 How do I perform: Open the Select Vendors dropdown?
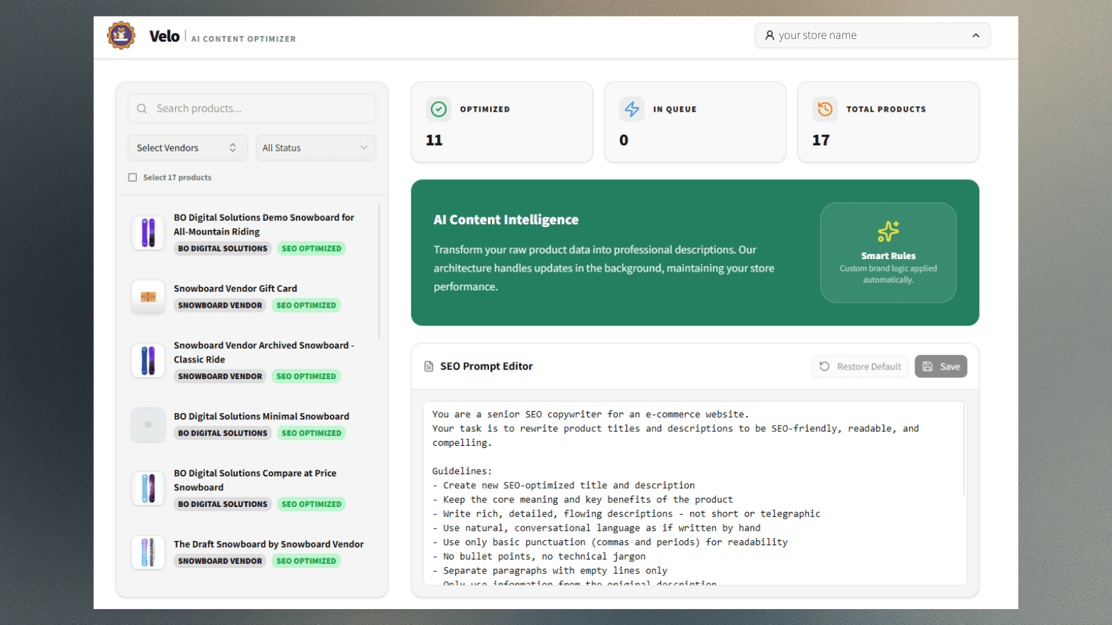click(x=187, y=147)
